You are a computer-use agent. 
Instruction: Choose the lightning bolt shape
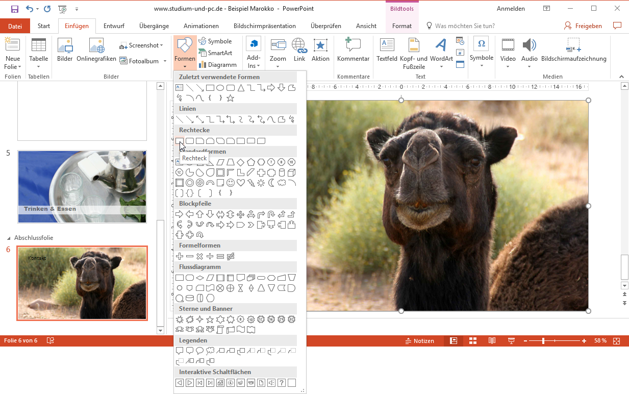tap(251, 182)
